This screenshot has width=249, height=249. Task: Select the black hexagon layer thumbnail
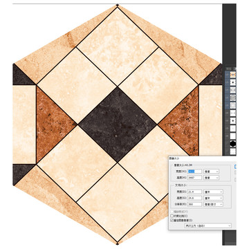coord(233,144)
